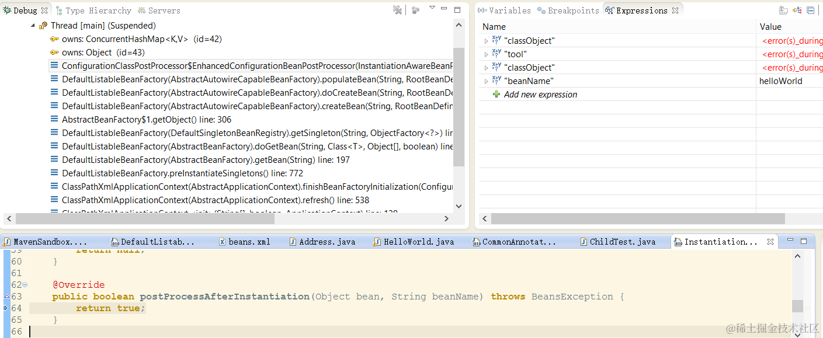Screen dimensions: 823x338
Task: Select the ConfigurationClassPostProcessor stack frame
Action: coord(258,66)
